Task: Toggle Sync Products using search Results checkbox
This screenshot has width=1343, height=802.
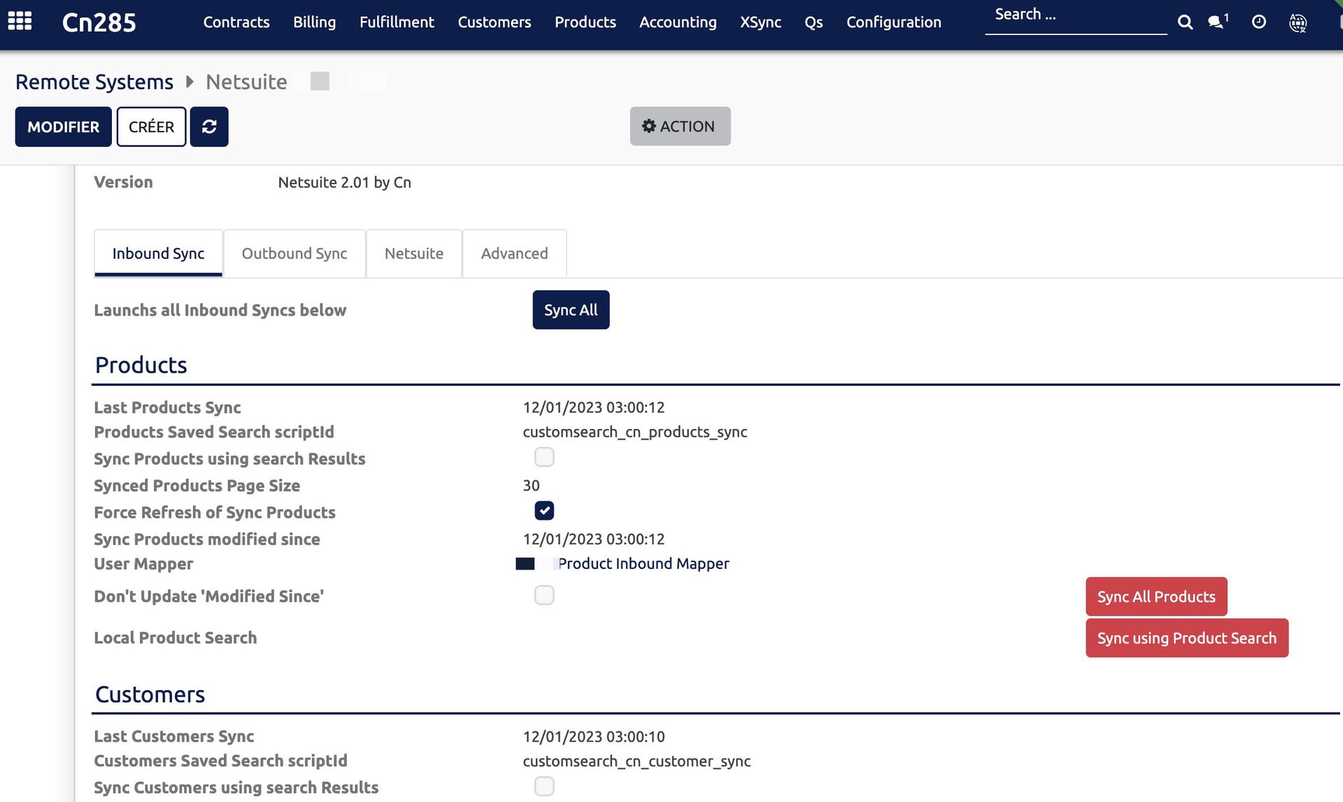Action: coord(544,457)
